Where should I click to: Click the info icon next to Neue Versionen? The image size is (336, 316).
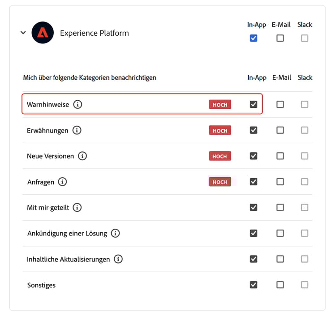(x=82, y=156)
